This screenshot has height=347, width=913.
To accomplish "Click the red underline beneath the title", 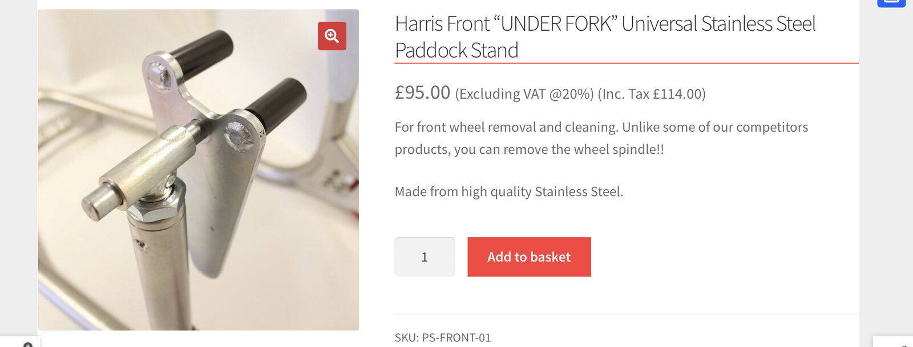I will (x=627, y=63).
